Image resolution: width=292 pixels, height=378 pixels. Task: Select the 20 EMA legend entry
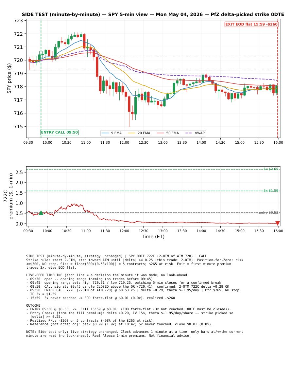click(139, 133)
